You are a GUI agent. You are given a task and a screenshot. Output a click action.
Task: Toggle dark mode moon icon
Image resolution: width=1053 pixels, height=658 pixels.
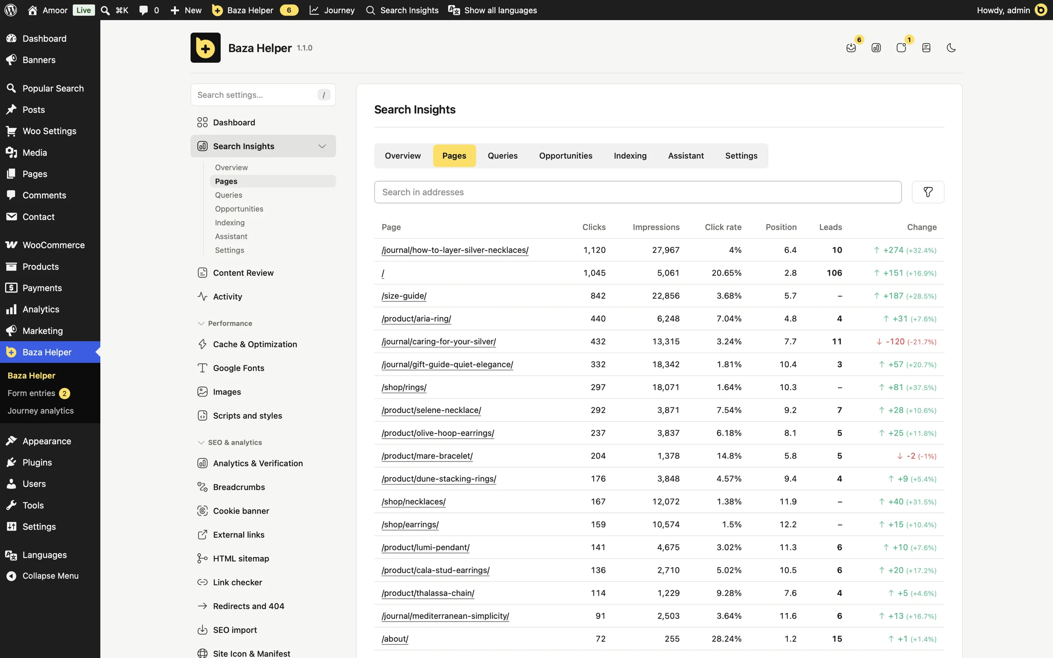(951, 48)
